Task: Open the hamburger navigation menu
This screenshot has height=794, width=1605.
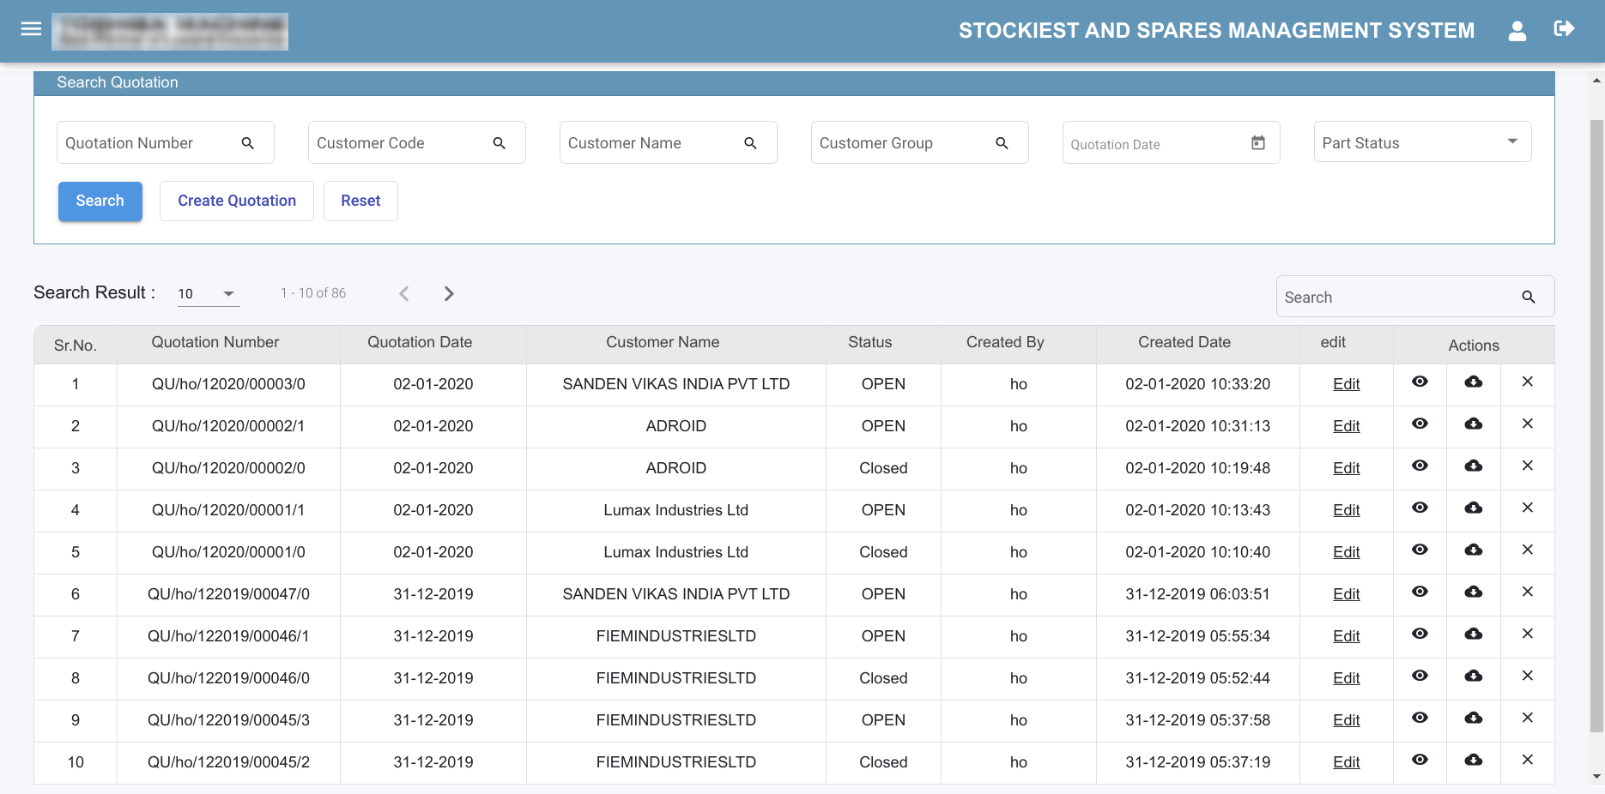Action: click(31, 29)
